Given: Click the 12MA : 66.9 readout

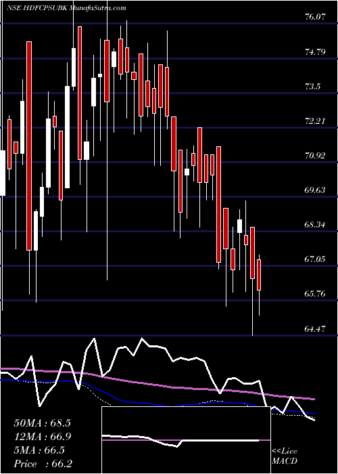Looking at the screenshot, I should click(42, 437).
